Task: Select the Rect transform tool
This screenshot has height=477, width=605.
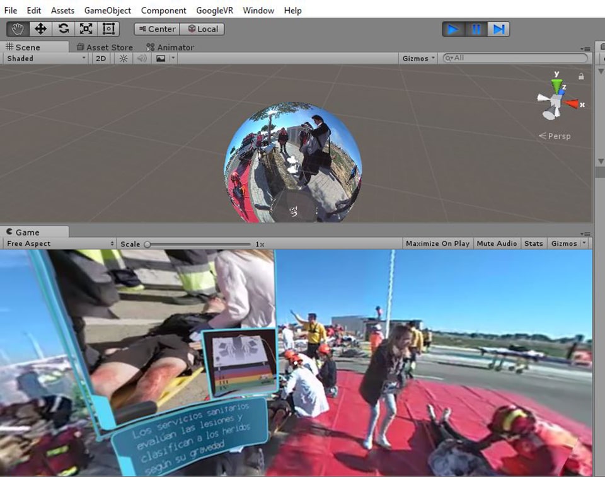Action: pos(107,28)
